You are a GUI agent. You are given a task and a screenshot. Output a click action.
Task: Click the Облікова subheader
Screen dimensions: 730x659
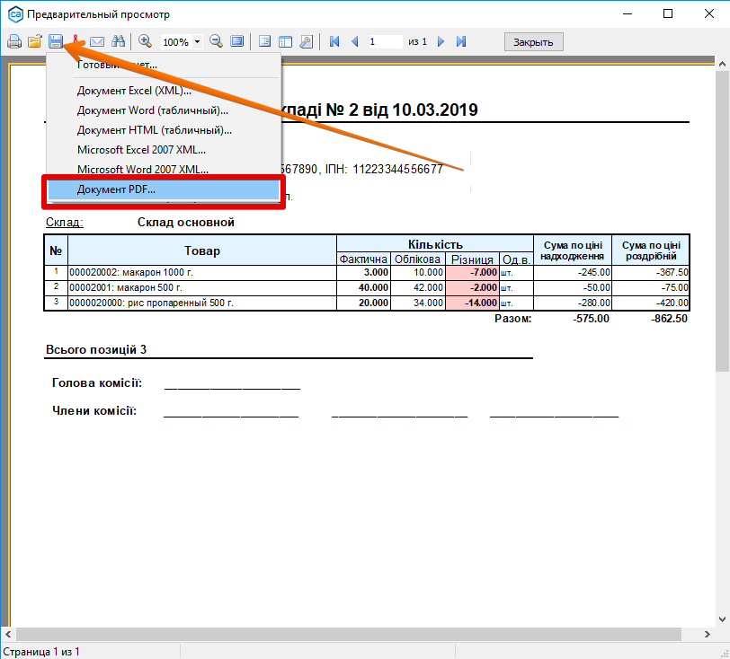pos(418,259)
